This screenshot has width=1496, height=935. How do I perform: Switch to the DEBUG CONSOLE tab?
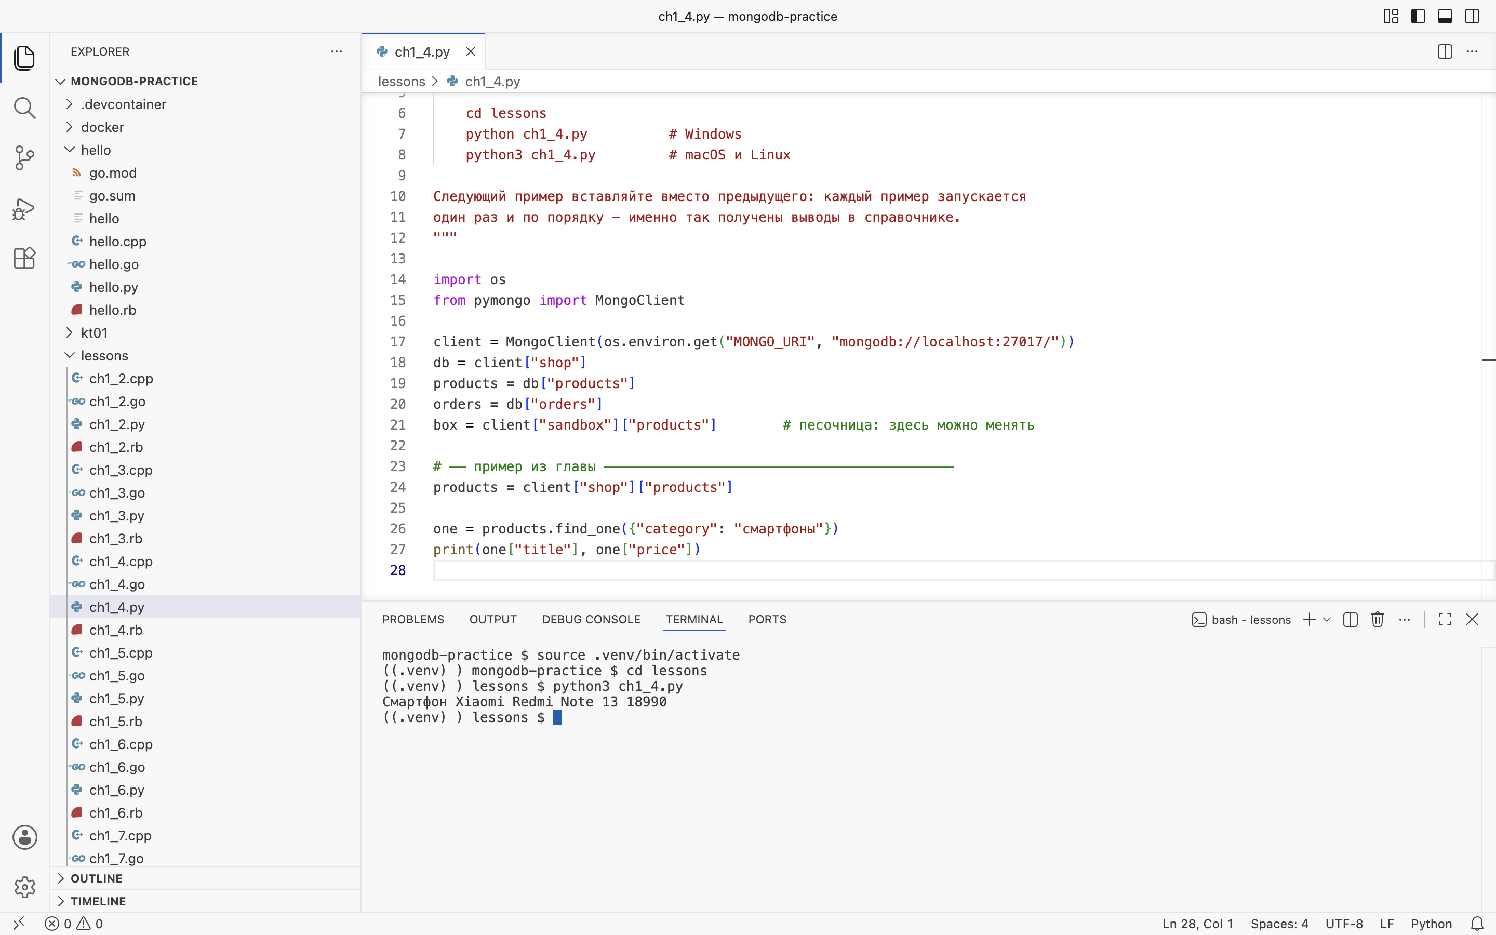591,620
